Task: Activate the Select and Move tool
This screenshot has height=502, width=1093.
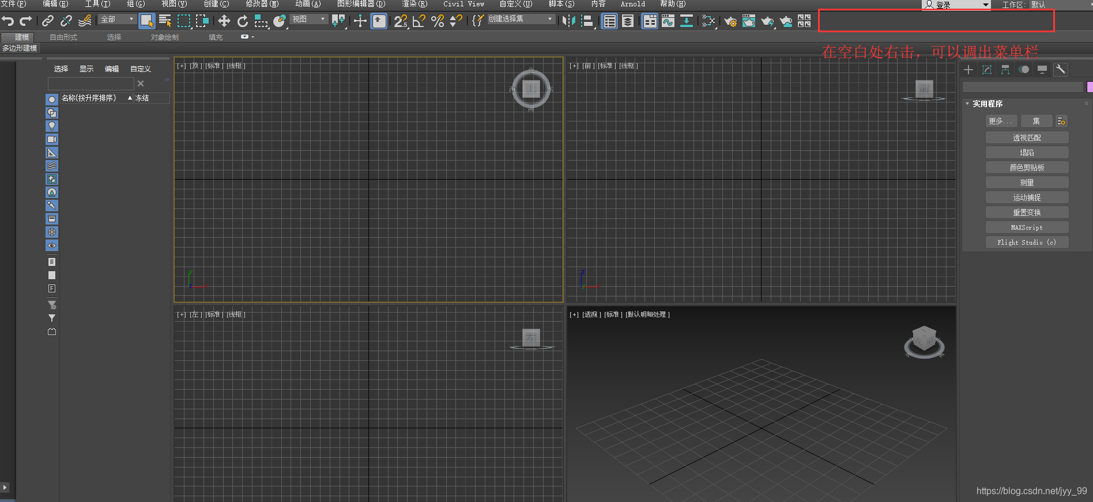Action: click(x=224, y=21)
